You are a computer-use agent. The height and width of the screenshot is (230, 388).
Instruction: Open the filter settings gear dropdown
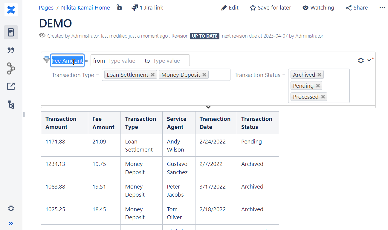click(x=364, y=60)
